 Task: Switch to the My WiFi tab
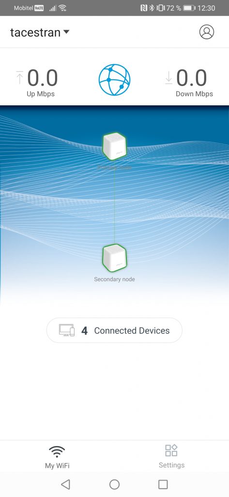pos(57,457)
